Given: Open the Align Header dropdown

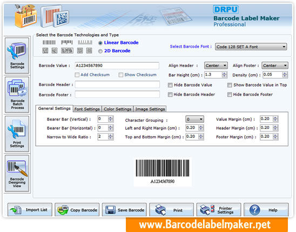Looking at the screenshot, I should (216, 65).
